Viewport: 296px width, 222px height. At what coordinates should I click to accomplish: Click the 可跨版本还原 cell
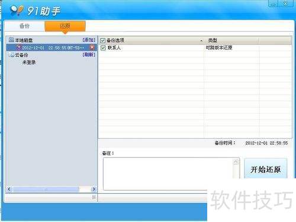pos(219,47)
